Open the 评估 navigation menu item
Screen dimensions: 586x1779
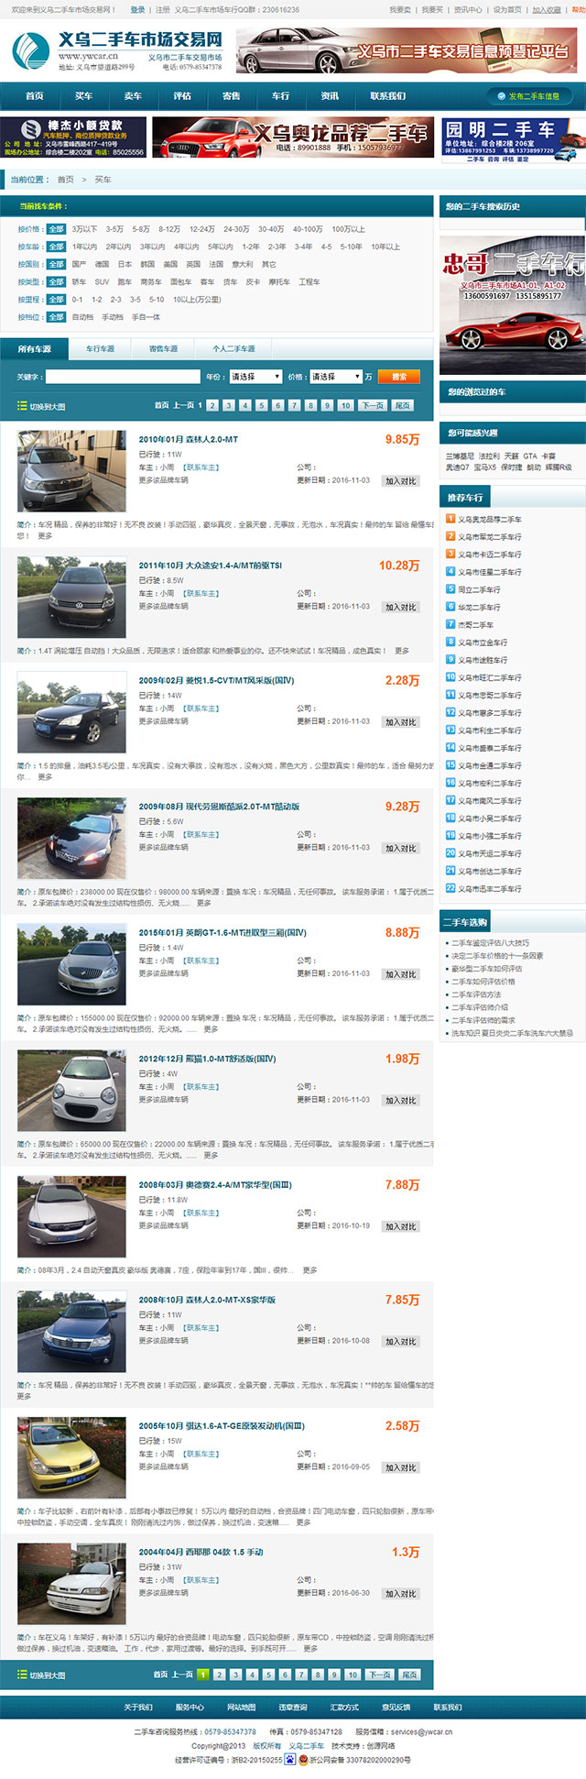click(x=182, y=96)
